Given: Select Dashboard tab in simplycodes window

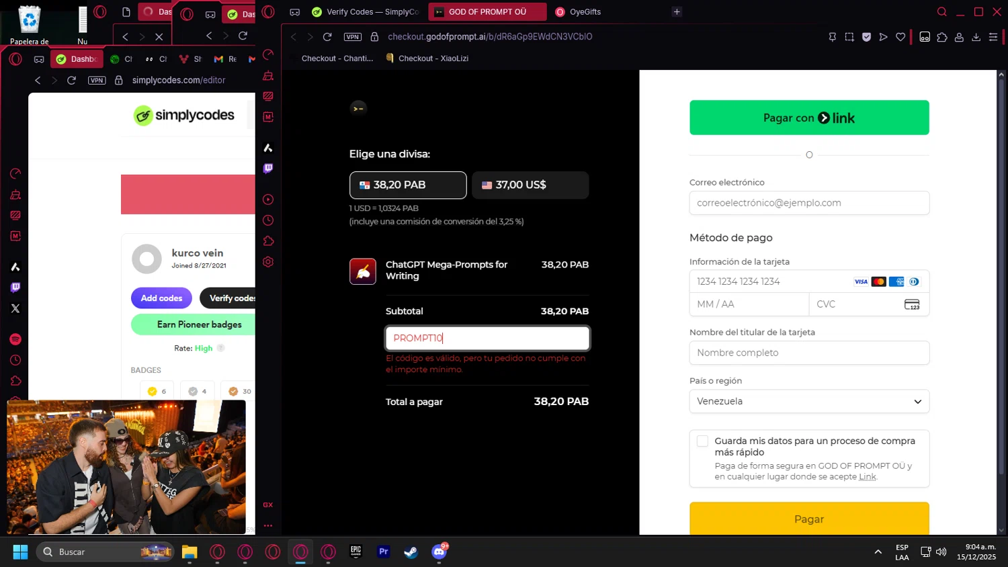Looking at the screenshot, I should (77, 59).
